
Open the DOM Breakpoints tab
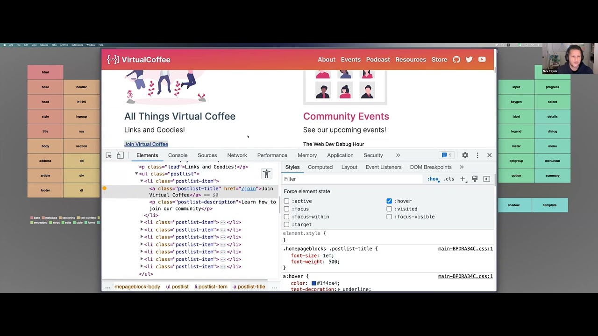(431, 167)
